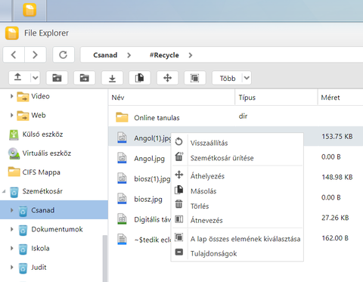Viewport: 363px width, 282px height.
Task: Open the Online tanulas folder
Action: [157, 118]
